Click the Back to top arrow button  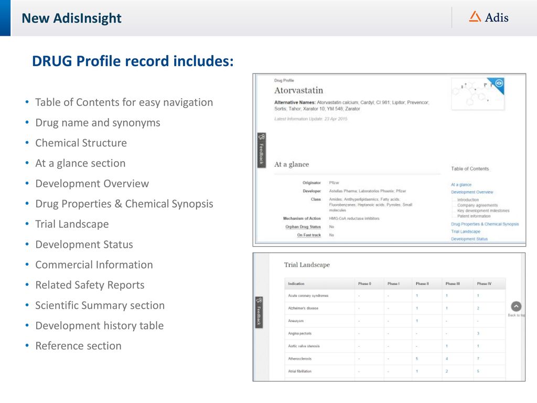pyautogui.click(x=516, y=306)
